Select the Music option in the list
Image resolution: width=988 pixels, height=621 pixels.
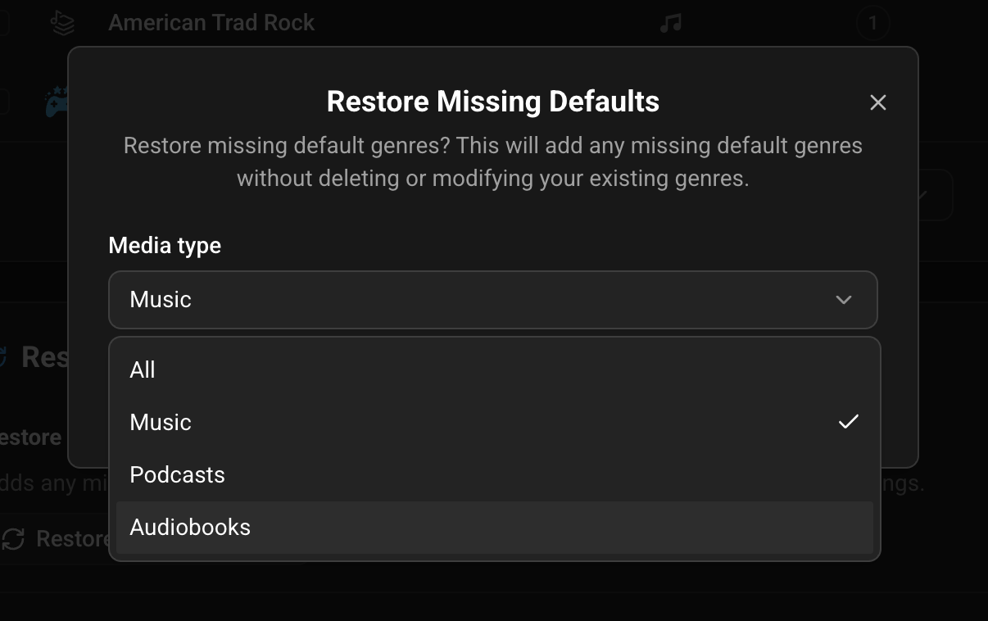pyautogui.click(x=495, y=422)
